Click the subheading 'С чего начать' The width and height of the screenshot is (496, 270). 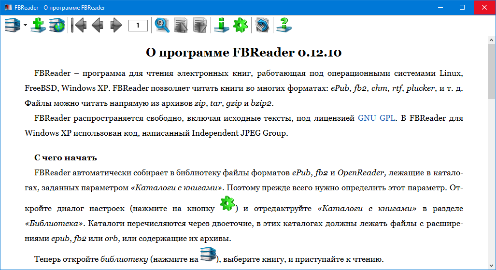point(66,157)
